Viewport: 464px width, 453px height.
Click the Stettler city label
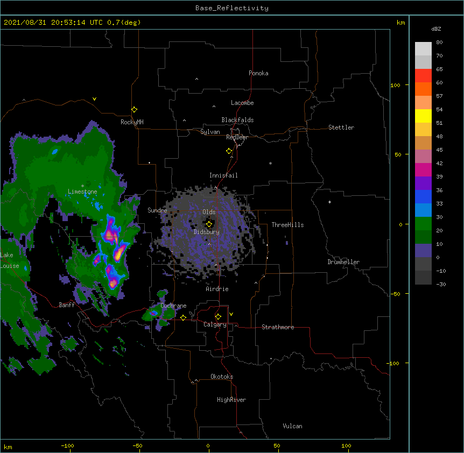point(341,128)
